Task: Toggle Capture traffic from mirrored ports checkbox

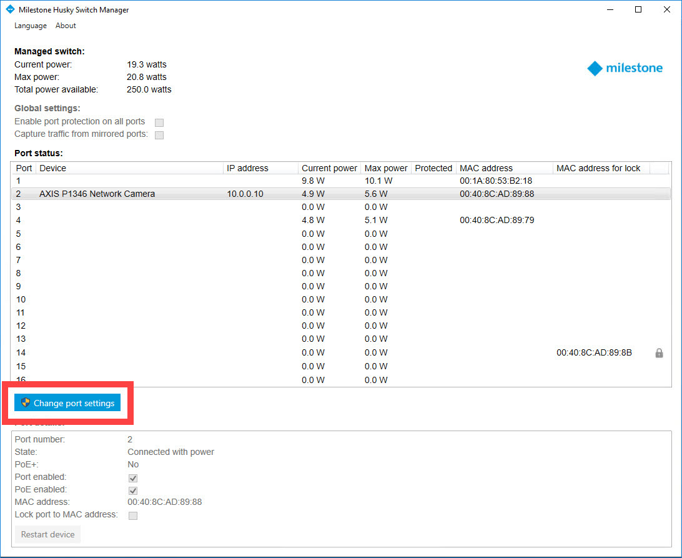Action: tap(159, 135)
